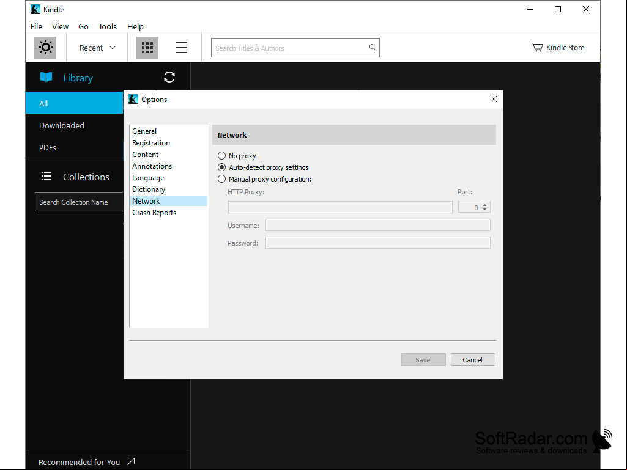Open the Kindle Store cart link
This screenshot has width=627, height=470.
tap(557, 48)
